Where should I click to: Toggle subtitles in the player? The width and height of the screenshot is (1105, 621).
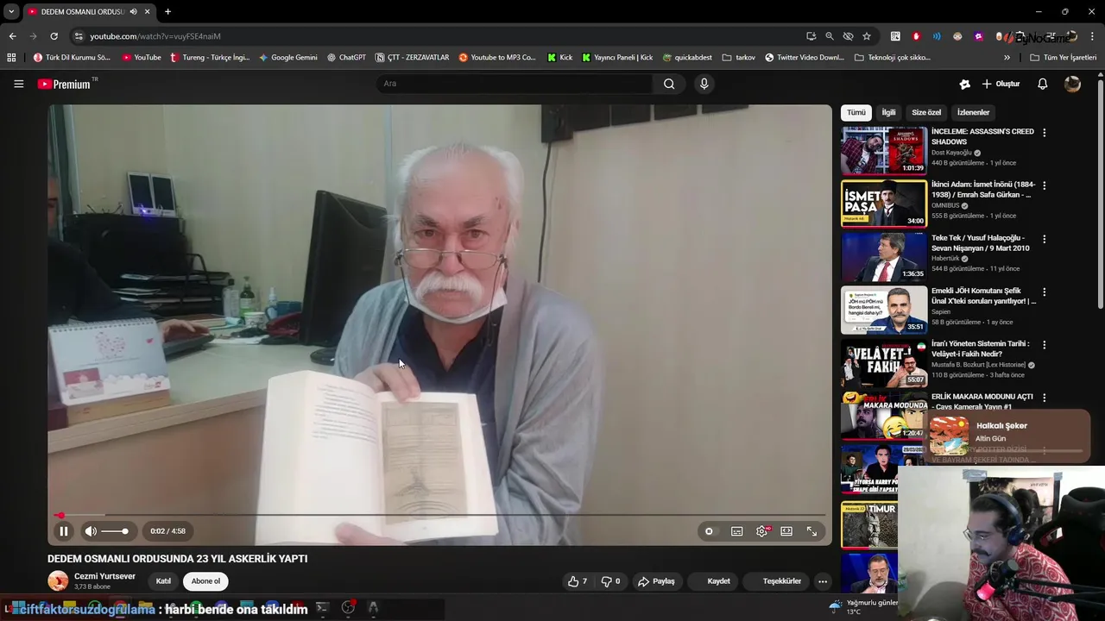[736, 531]
